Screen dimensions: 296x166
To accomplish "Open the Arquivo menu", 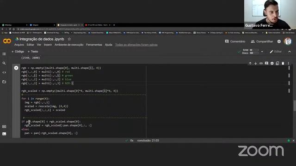I will pos(19,45).
